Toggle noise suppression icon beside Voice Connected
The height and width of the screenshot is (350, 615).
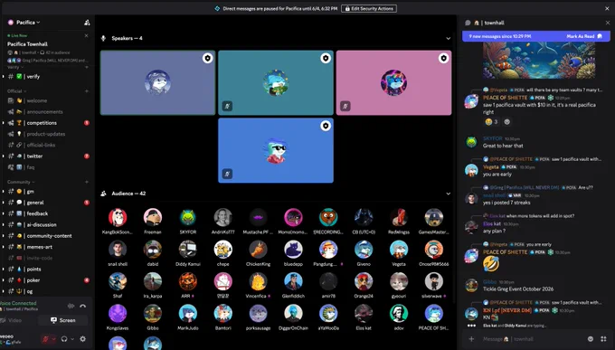pos(71,306)
